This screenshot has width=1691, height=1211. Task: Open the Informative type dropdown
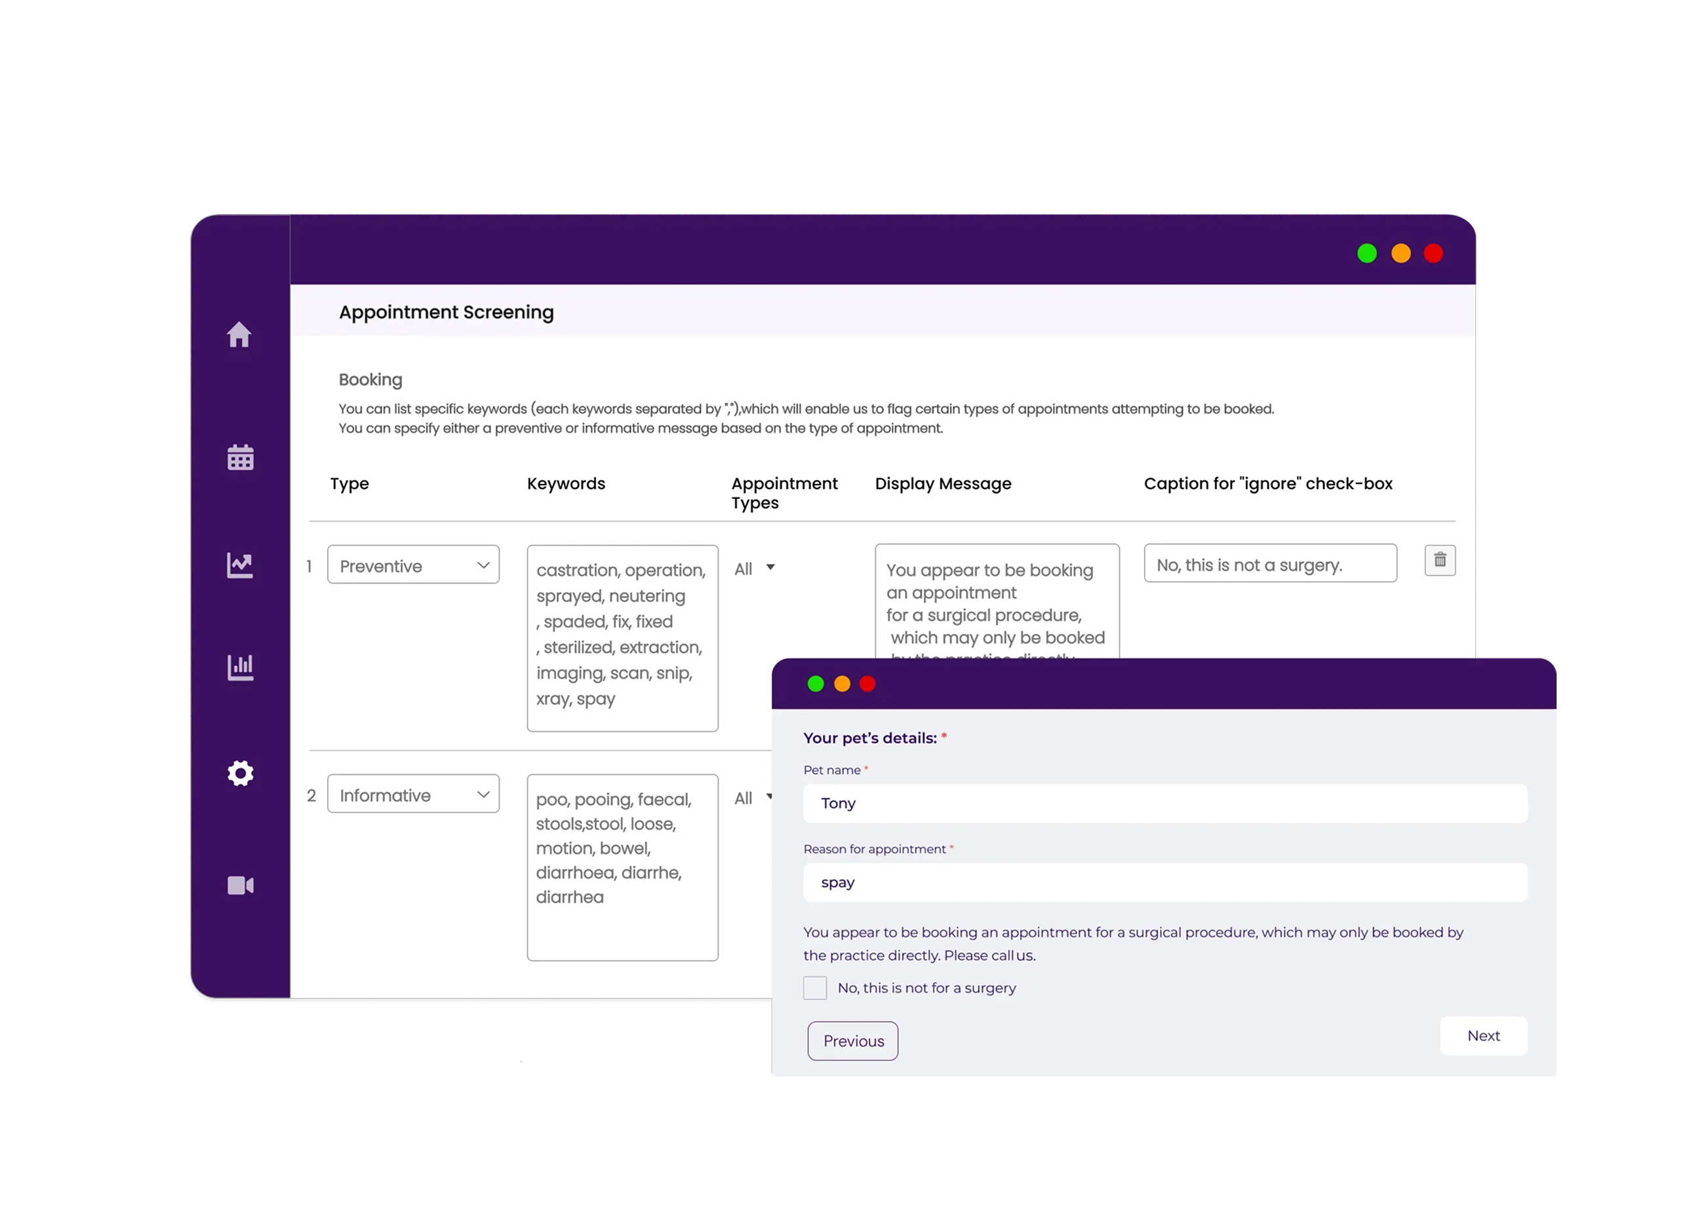click(x=413, y=794)
